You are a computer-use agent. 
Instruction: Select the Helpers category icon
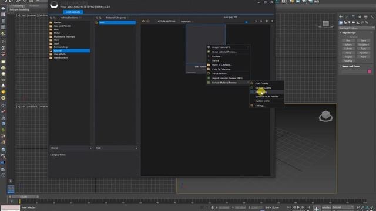[358, 22]
